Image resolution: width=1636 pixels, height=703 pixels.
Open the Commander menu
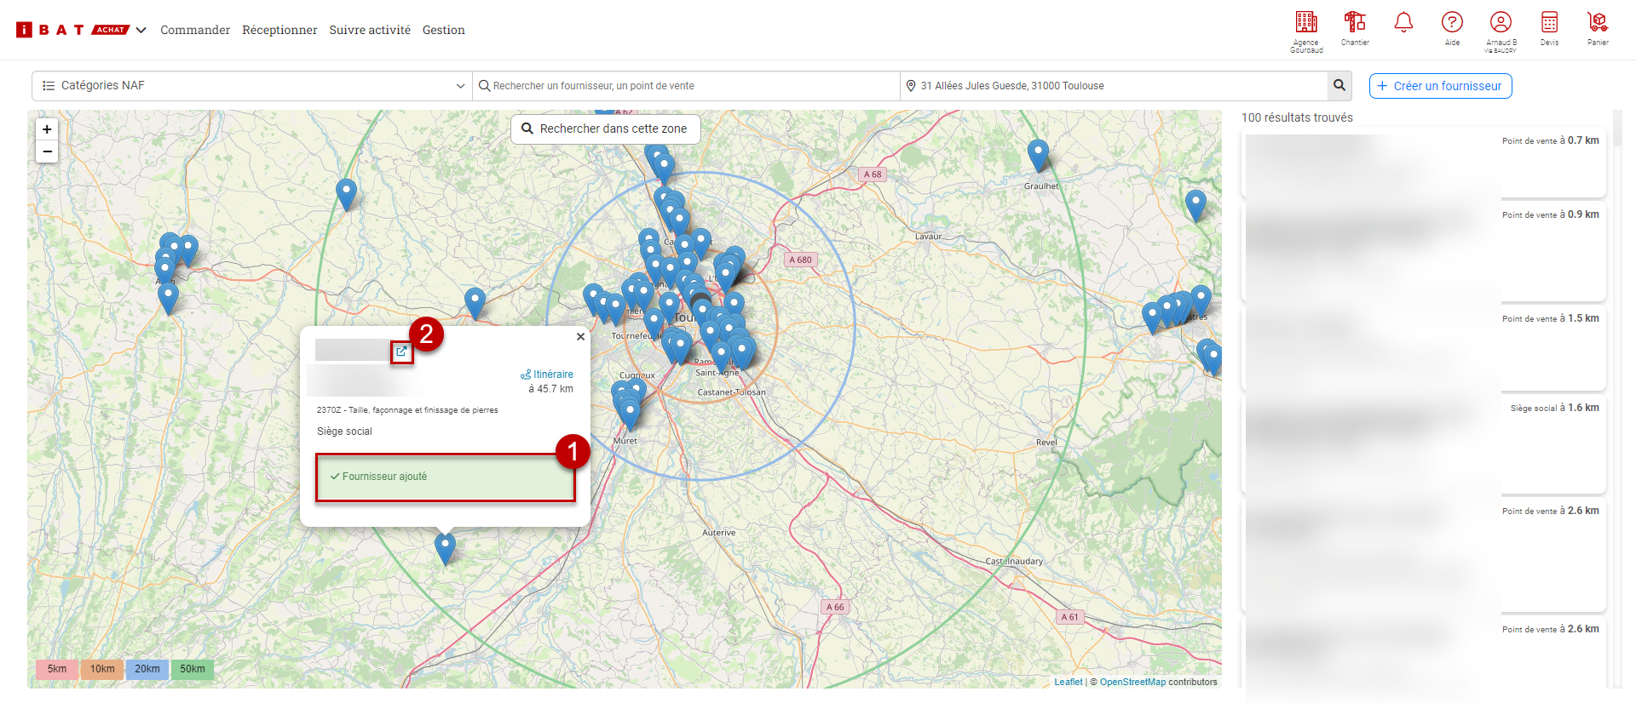pyautogui.click(x=195, y=30)
